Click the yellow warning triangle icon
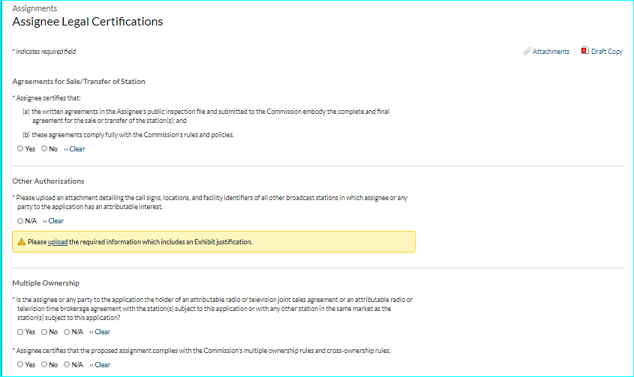Image resolution: width=634 pixels, height=377 pixels. (x=22, y=242)
